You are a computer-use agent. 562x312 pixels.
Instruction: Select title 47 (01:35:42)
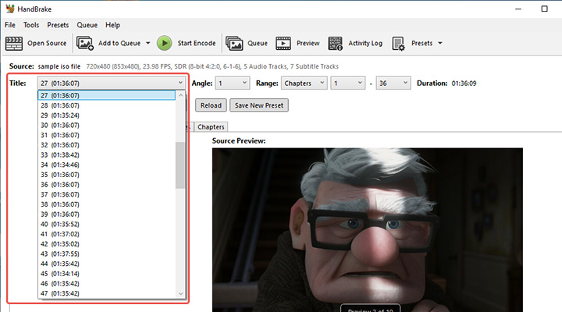tap(106, 293)
